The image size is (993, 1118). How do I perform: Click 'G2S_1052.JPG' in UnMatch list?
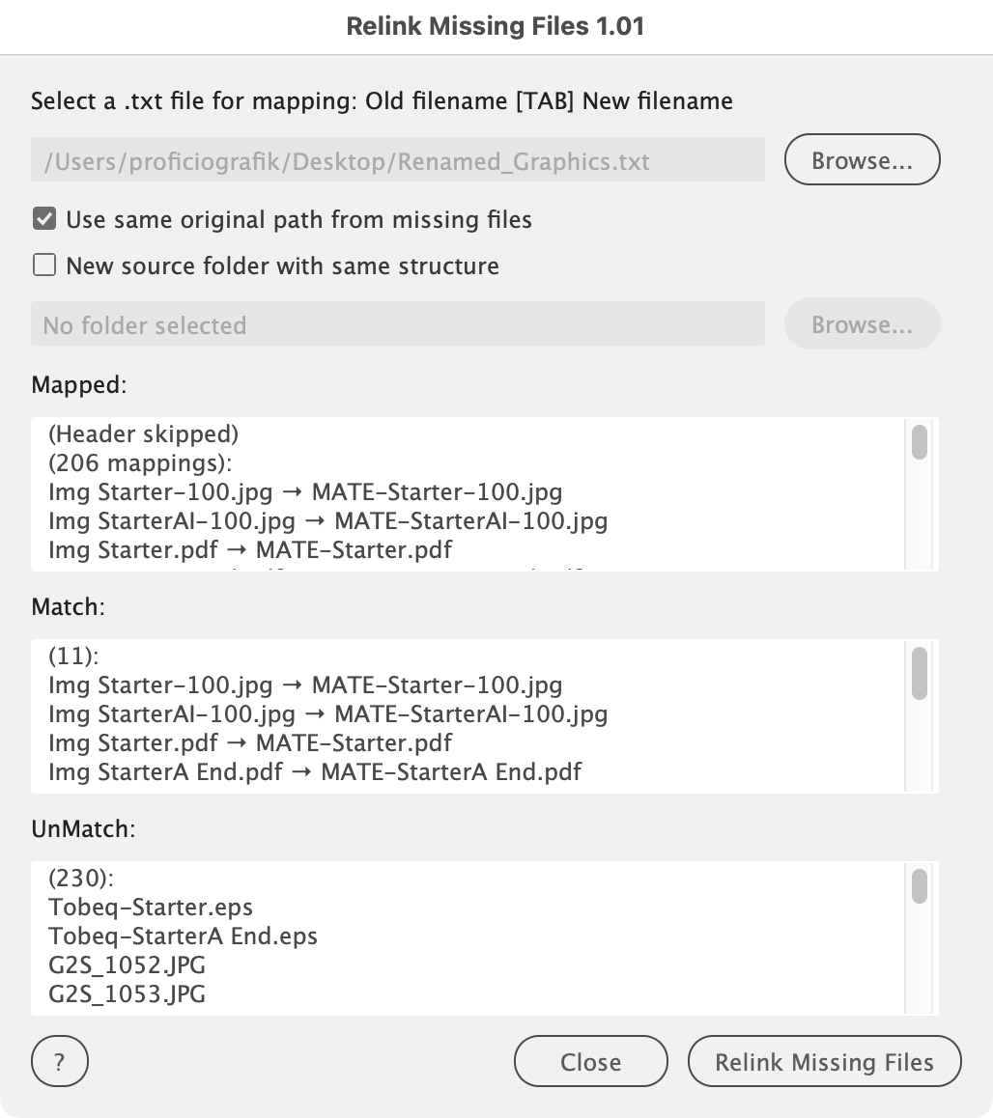click(127, 964)
